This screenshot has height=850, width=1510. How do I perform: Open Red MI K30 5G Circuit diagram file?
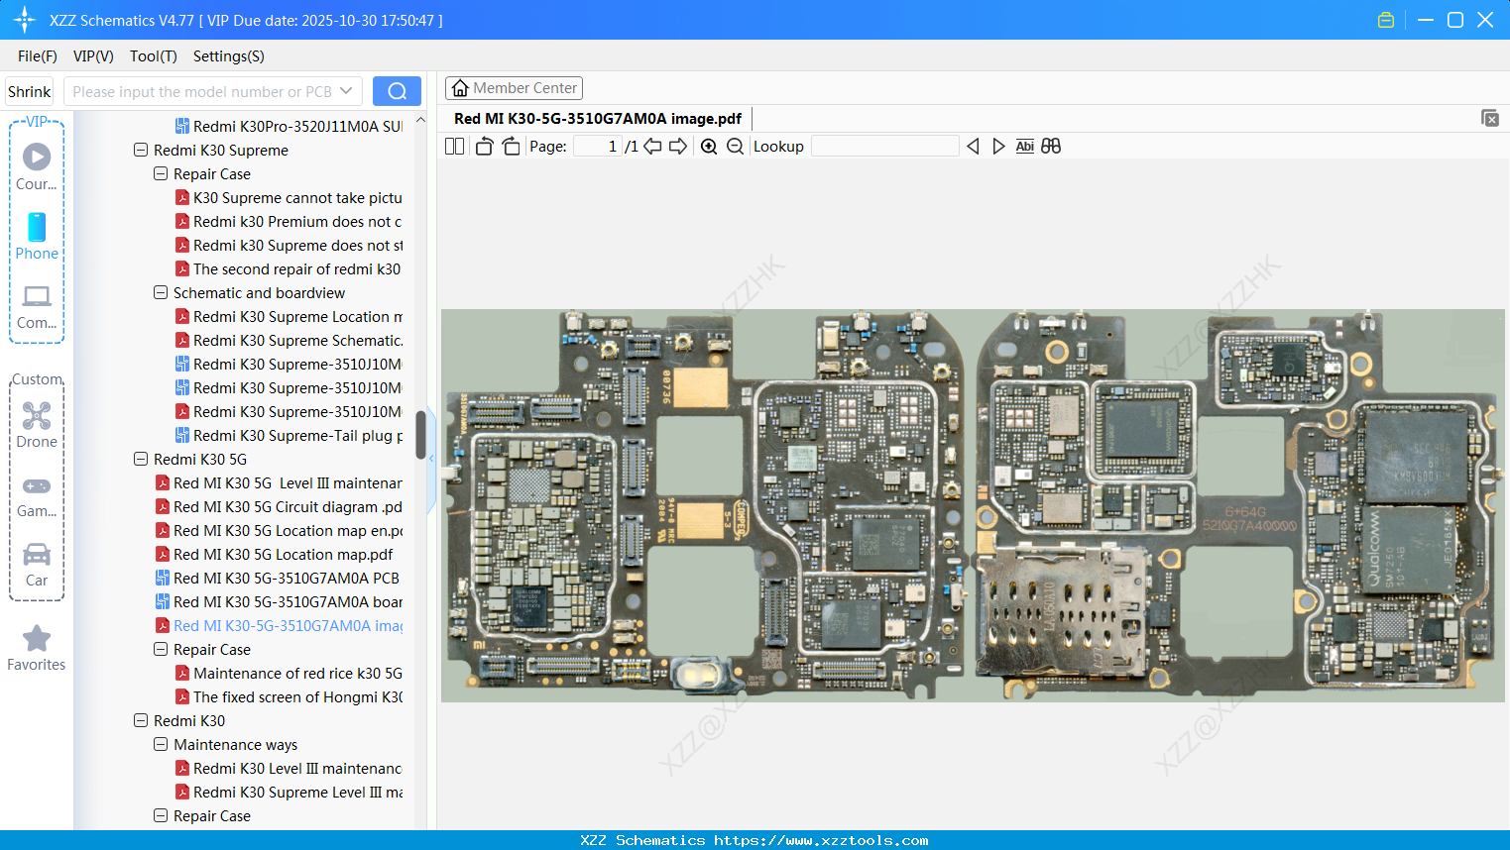tap(287, 507)
